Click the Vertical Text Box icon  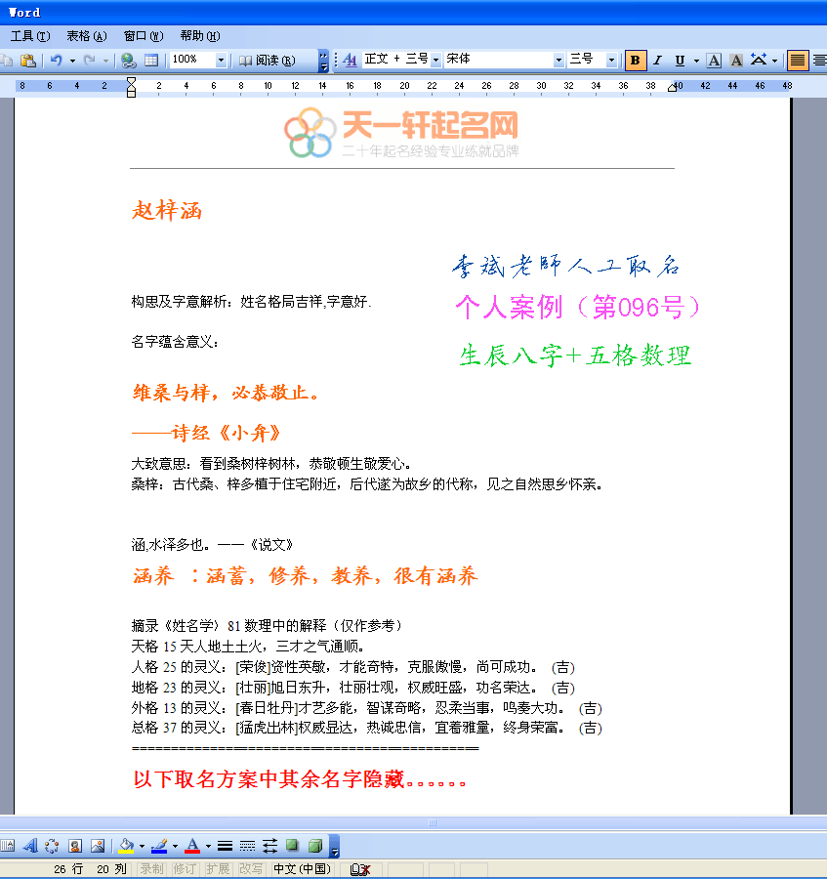(7, 846)
